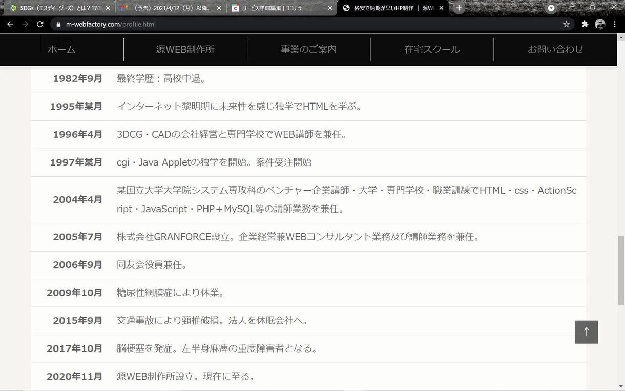Click the date 2017年10月
The height and width of the screenshot is (391, 625).
(75, 348)
